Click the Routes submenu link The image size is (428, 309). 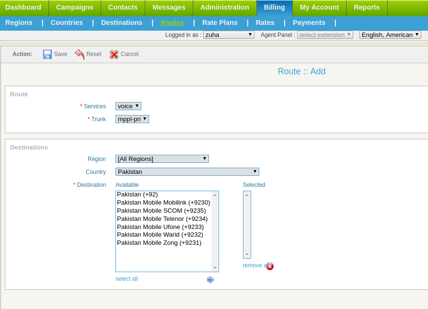pyautogui.click(x=172, y=23)
